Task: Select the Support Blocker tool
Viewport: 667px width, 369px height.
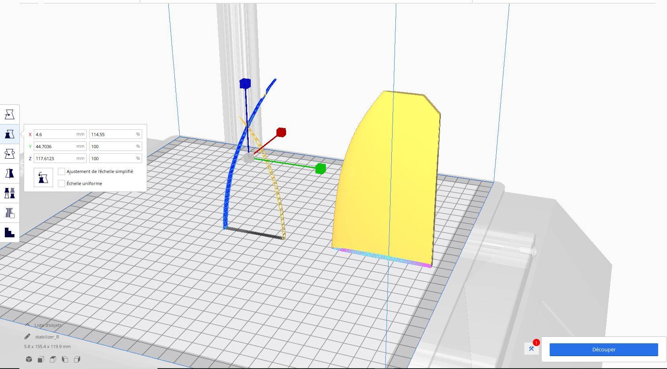Action: click(x=10, y=213)
